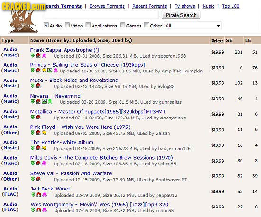261x217 pixels.
Task: Download Nirvana Nevermind with green arrow icon
Action: [33, 101]
